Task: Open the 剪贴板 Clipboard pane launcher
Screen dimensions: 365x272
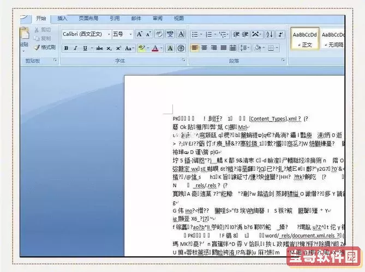Action: pyautogui.click(x=55, y=60)
